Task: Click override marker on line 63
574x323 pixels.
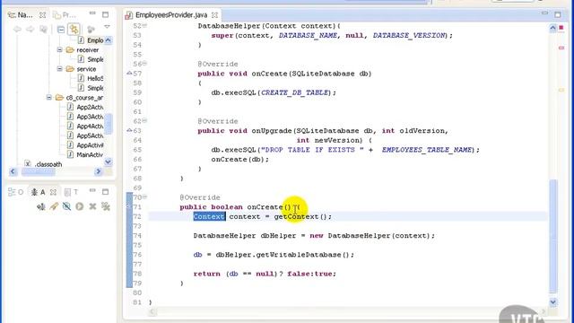Action: (129, 130)
